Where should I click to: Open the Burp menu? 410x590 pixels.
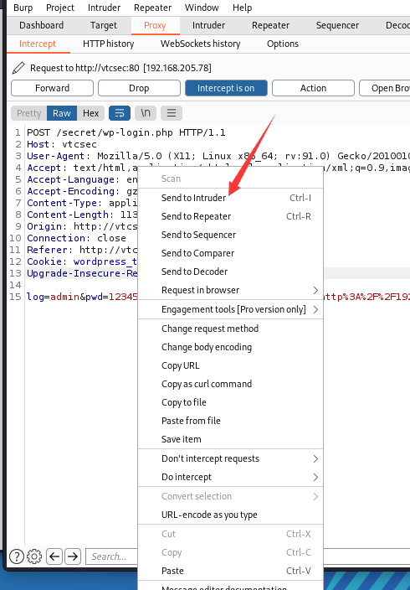pyautogui.click(x=23, y=8)
